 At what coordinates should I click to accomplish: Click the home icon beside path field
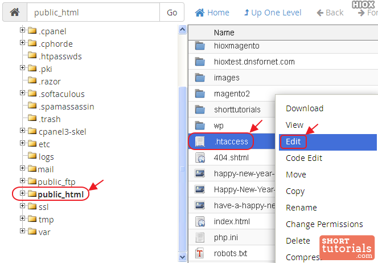tap(15, 12)
